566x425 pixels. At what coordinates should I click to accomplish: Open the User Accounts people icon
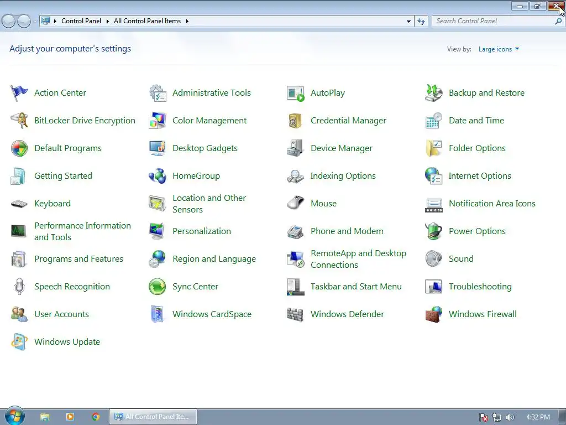pos(19,314)
